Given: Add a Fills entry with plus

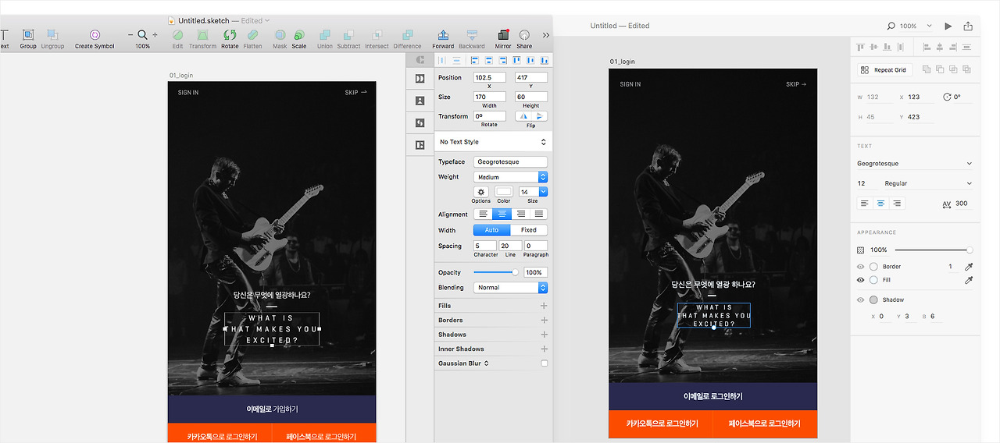Looking at the screenshot, I should (x=545, y=306).
